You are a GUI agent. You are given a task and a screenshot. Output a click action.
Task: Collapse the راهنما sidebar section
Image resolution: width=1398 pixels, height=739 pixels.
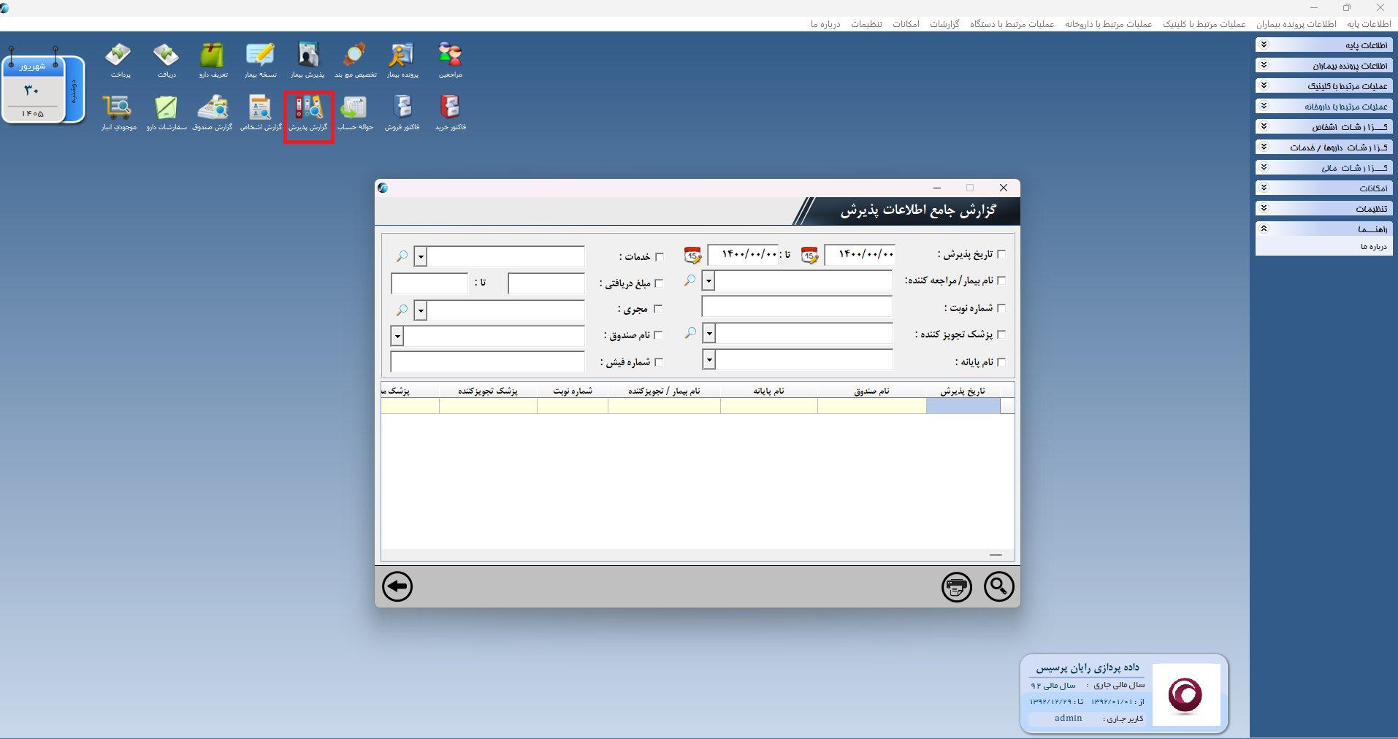coord(1323,229)
